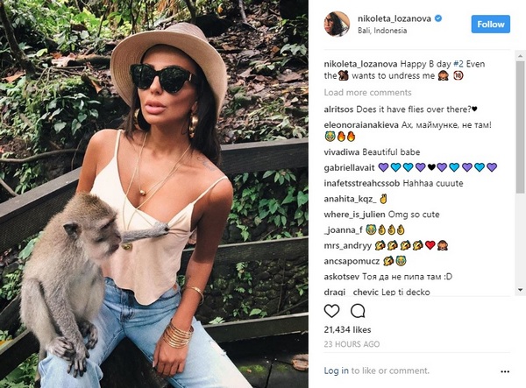Click the comments scrollbar thumb
This screenshot has width=526, height=388.
coord(520,127)
